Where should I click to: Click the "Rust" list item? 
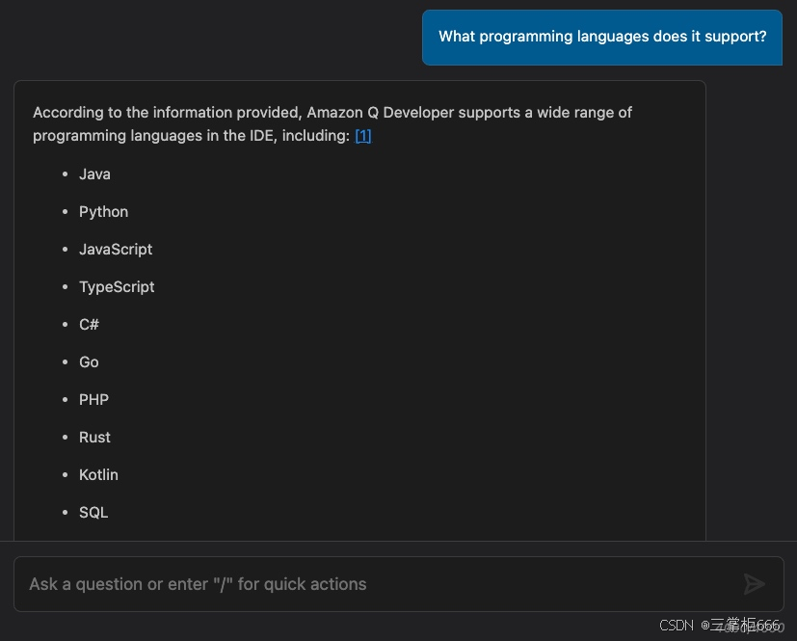point(94,438)
